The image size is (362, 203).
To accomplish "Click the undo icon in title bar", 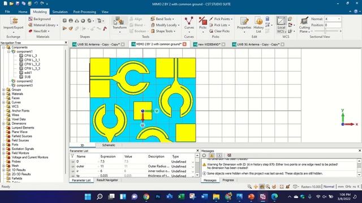I will (x=36, y=3).
